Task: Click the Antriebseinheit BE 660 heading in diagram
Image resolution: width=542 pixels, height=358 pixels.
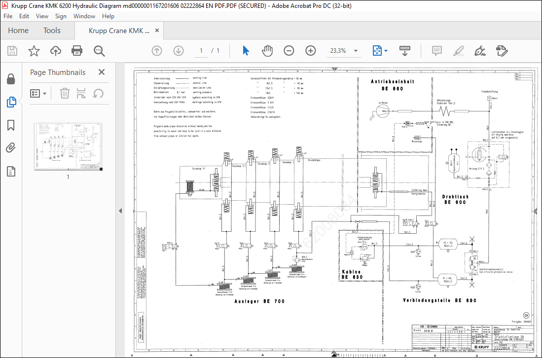Action: tap(393, 85)
